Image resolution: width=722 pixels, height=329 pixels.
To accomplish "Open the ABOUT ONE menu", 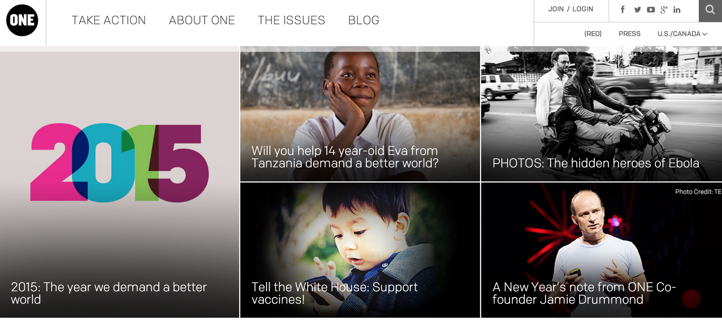I will (x=202, y=20).
